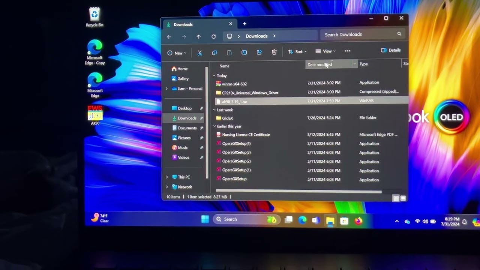Expand This PC tree node
Viewport: 480px width, 270px height.
click(167, 177)
